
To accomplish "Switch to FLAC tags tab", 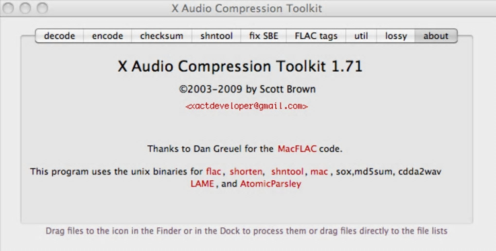I will click(x=316, y=36).
